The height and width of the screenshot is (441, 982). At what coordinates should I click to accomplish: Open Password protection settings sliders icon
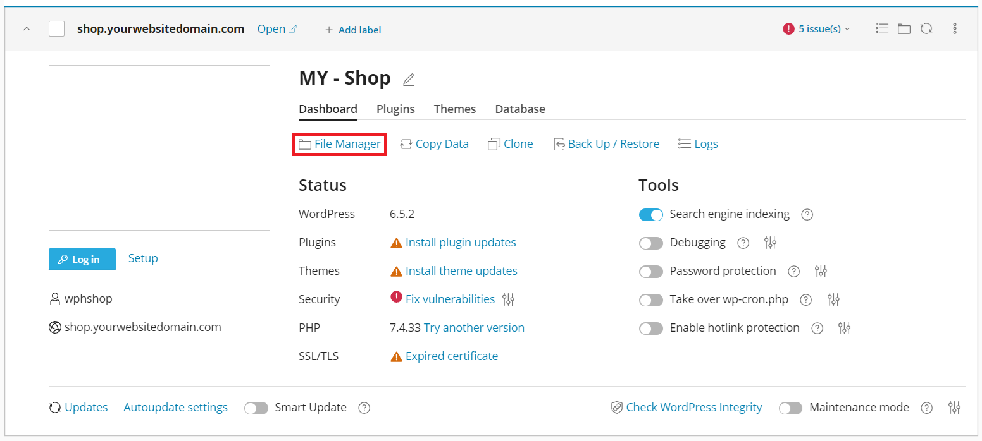point(821,271)
